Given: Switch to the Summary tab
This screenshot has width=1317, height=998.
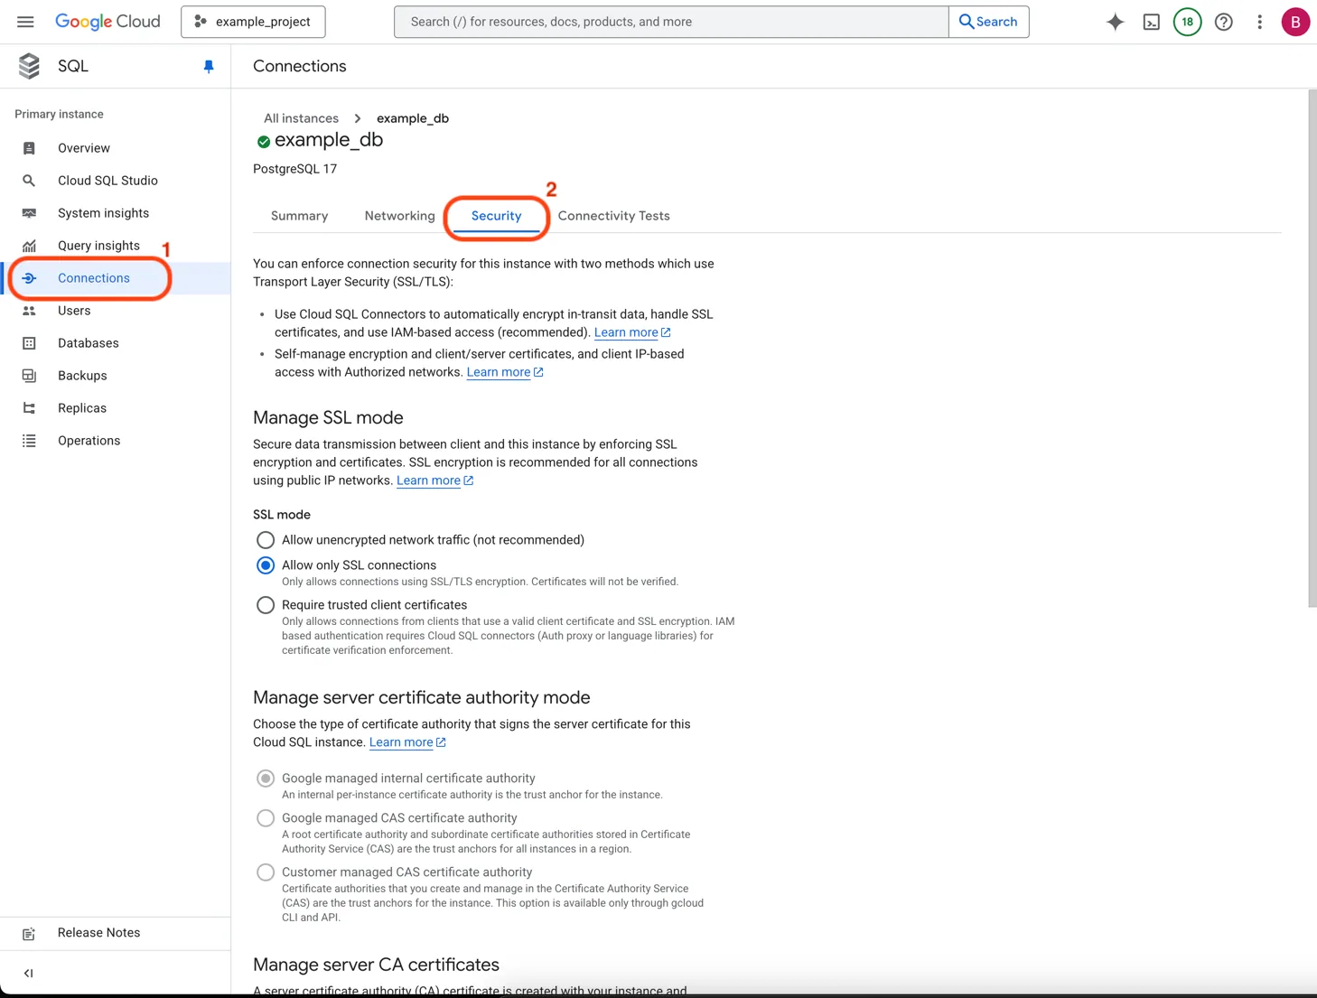Looking at the screenshot, I should [300, 216].
